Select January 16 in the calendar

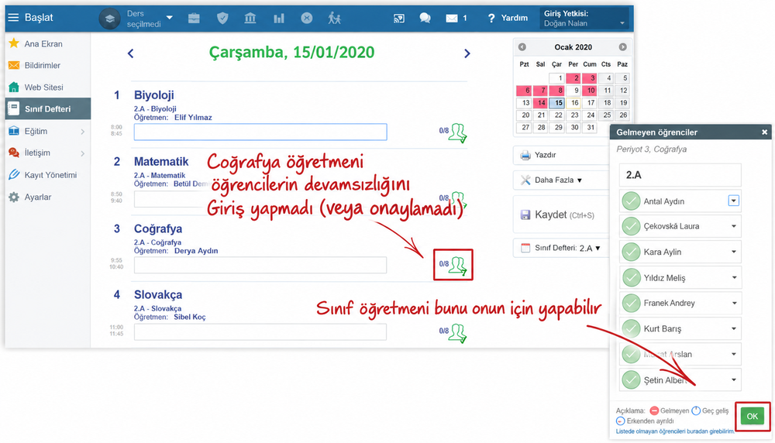coord(573,103)
